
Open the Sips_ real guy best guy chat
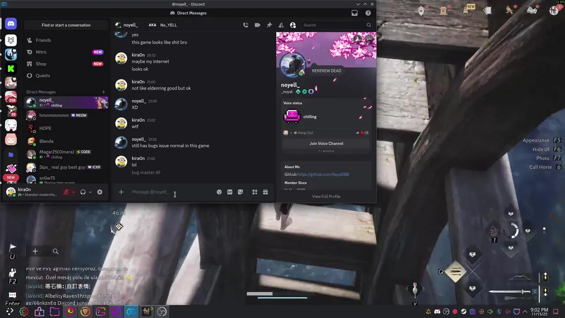66,167
